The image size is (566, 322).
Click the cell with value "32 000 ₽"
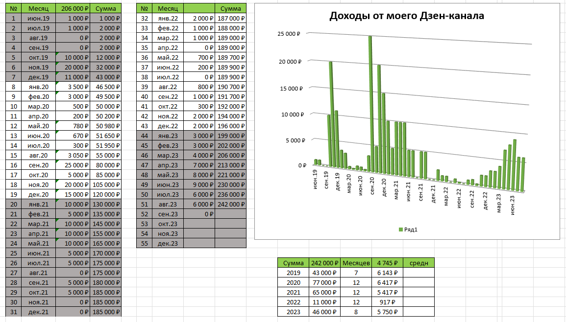(106, 67)
